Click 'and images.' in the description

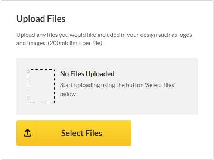click(31, 43)
